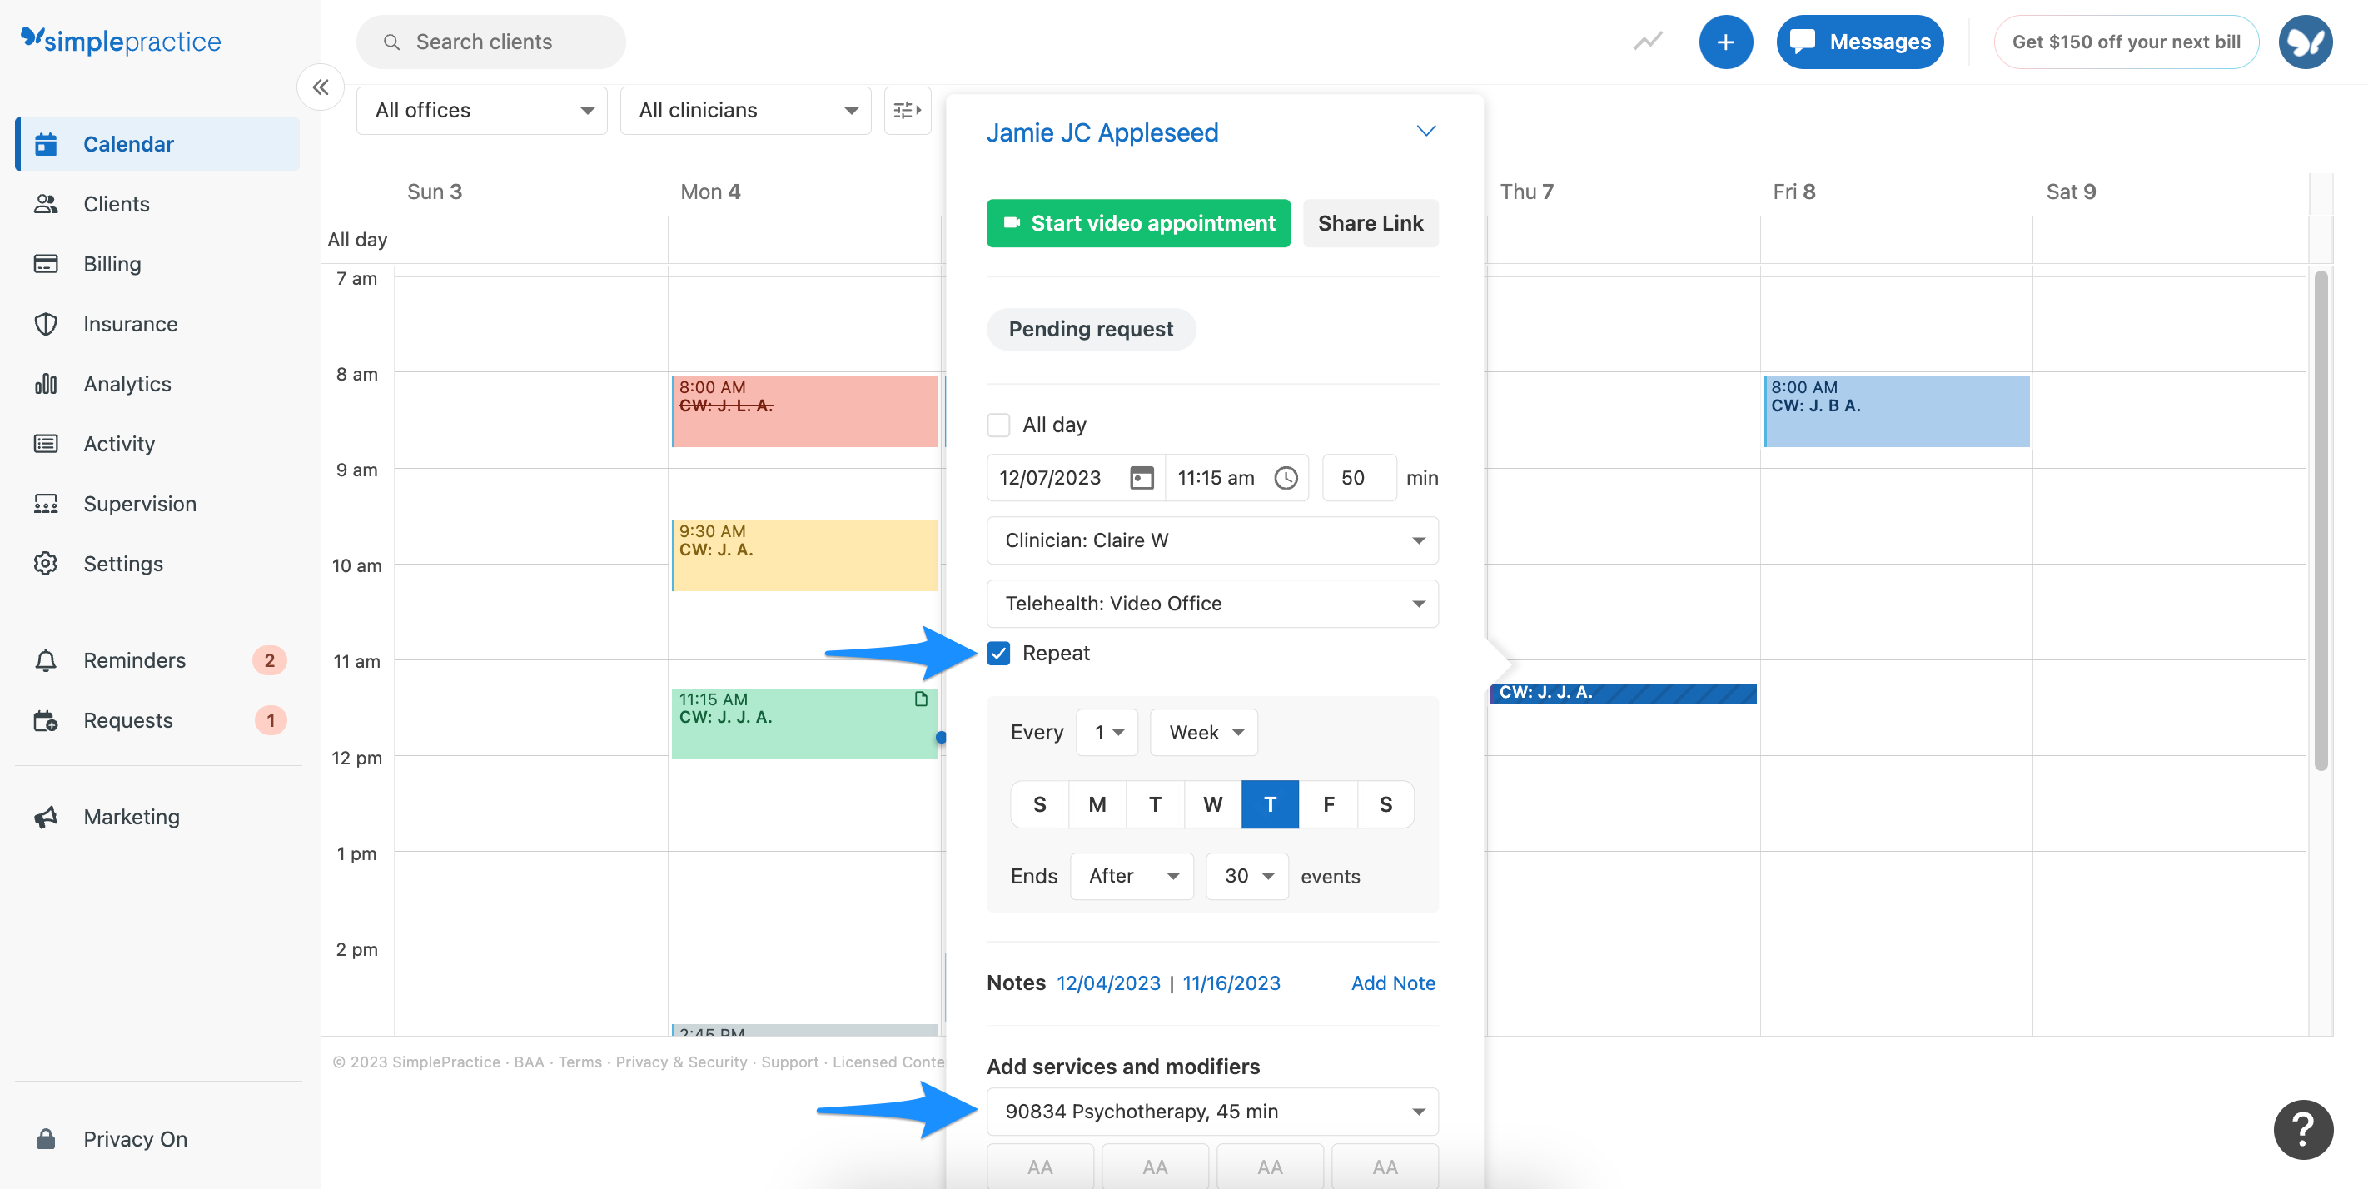Click the analytics trend line icon
The height and width of the screenshot is (1189, 2368).
(x=1647, y=42)
